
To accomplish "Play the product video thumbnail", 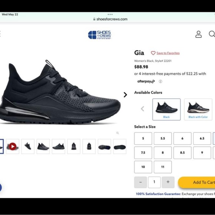I will coord(13,146).
